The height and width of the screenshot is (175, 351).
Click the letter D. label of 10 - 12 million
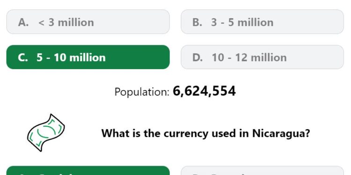pos(197,57)
